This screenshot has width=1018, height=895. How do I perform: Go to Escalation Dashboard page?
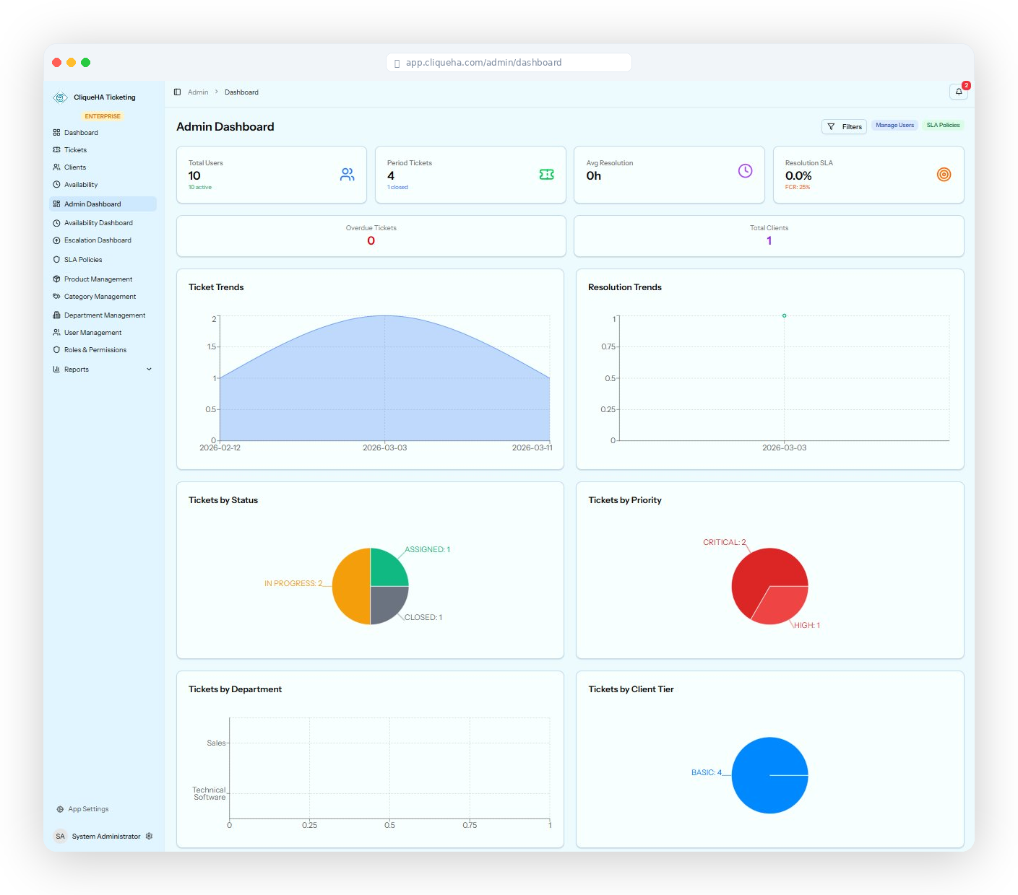click(x=98, y=240)
